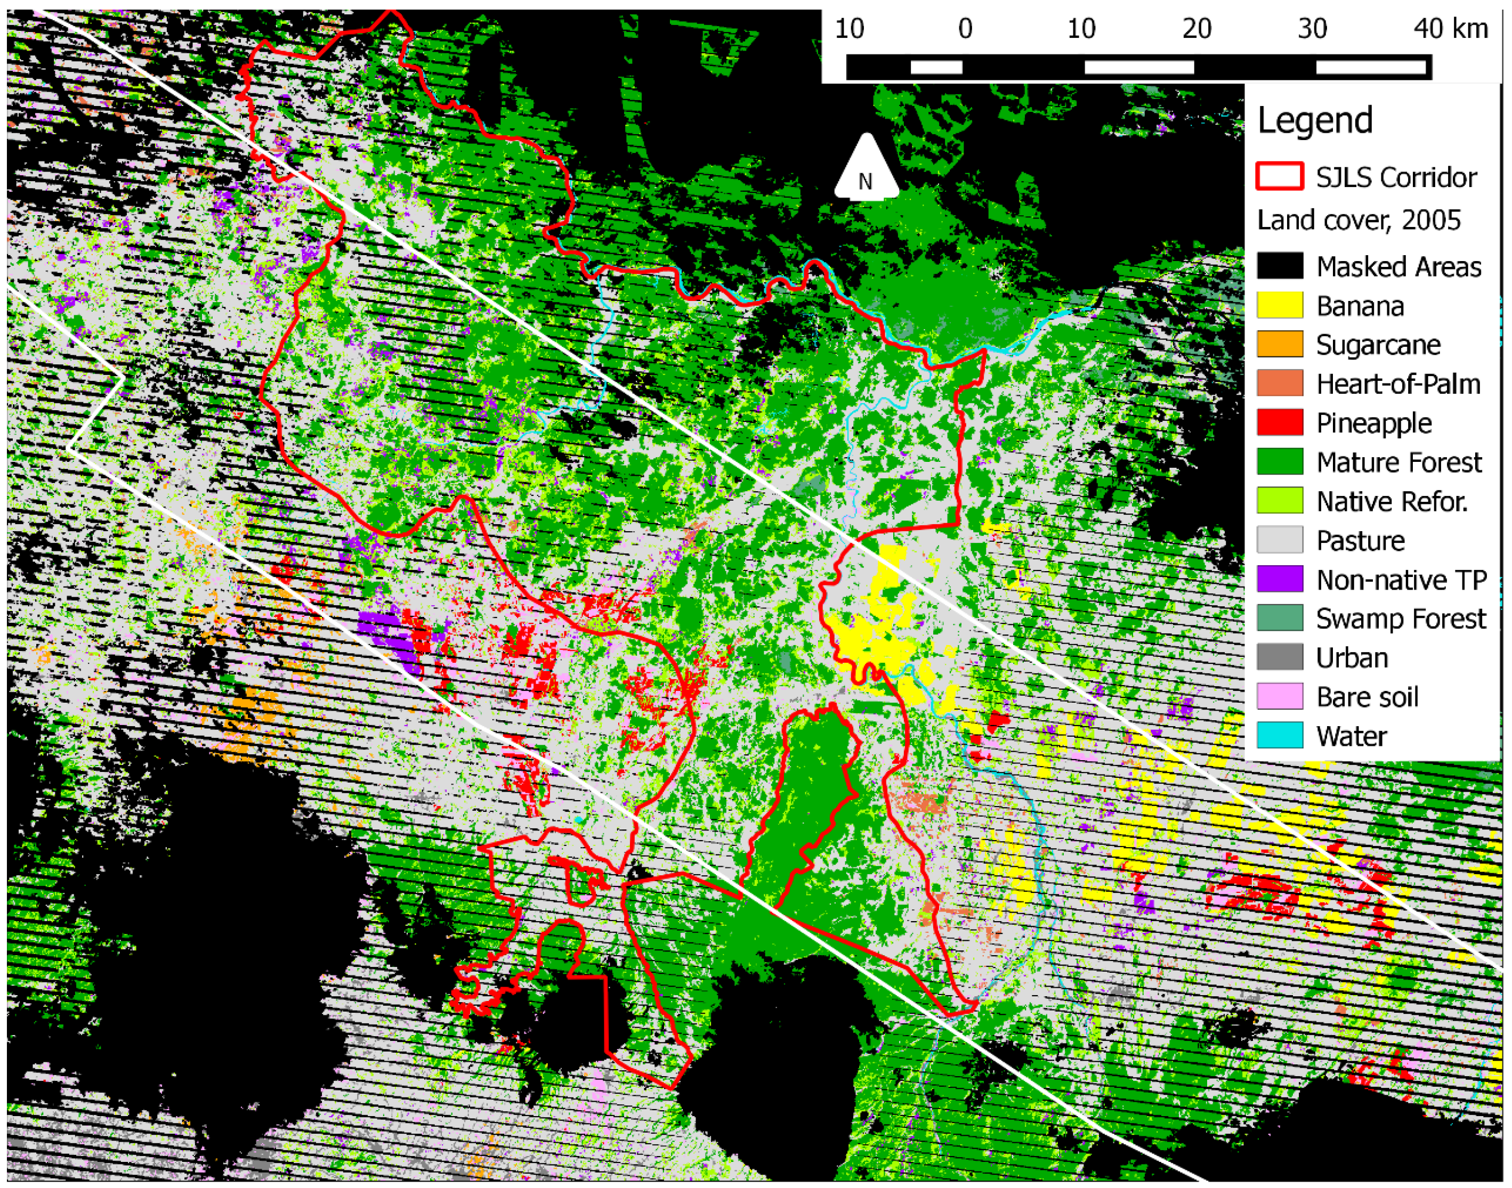This screenshot has height=1188, width=1512.
Task: Click the Legend title text
Action: (1314, 120)
